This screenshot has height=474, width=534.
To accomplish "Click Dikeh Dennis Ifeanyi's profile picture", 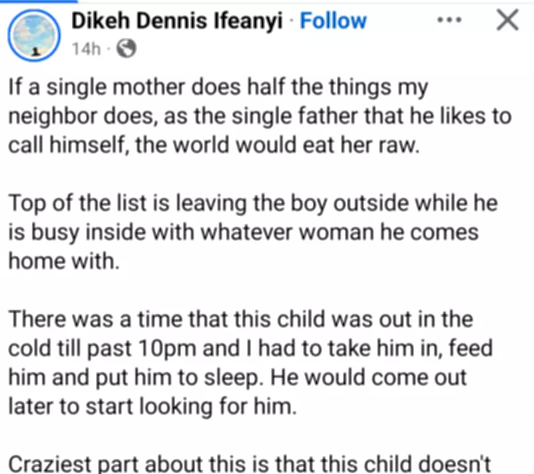I will [34, 35].
